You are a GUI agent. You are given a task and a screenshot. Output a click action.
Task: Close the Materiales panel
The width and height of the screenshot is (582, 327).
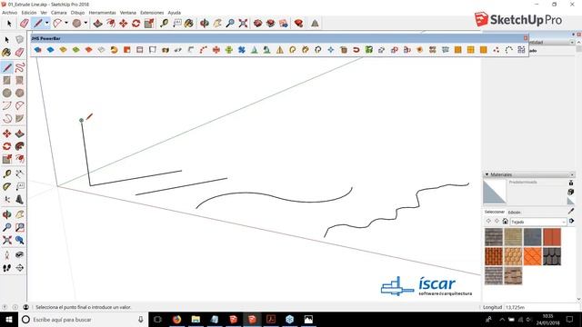click(x=572, y=174)
